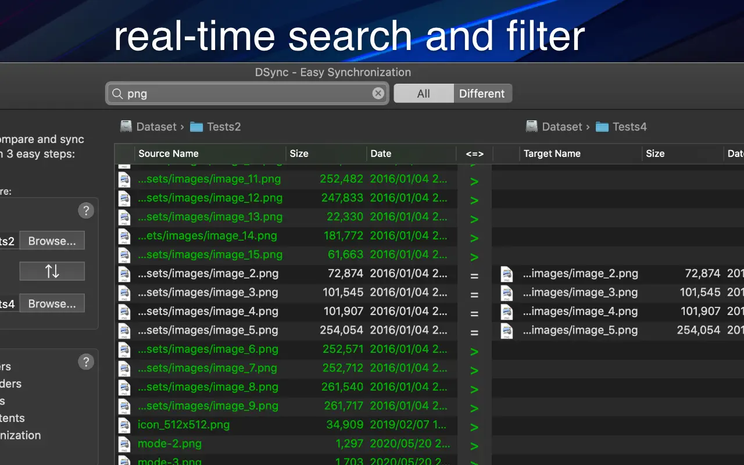Sort source list by Size column
Viewport: 744px width, 465px height.
point(299,153)
